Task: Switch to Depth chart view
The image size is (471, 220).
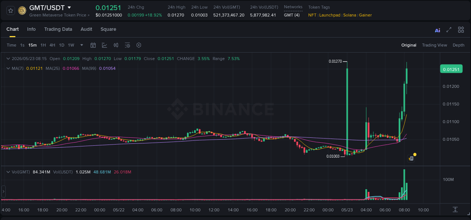Action: pos(459,45)
